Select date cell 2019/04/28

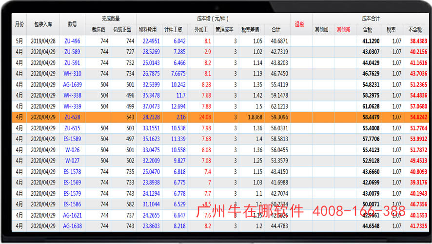click(x=43, y=41)
